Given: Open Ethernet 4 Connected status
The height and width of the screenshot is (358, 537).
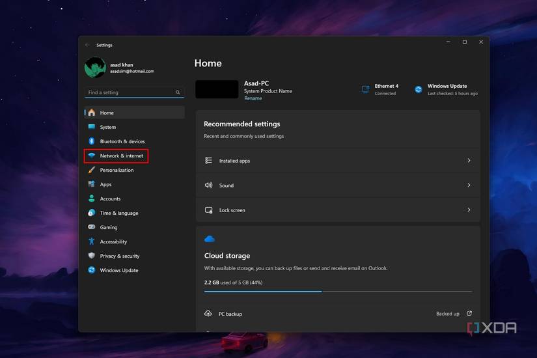Looking at the screenshot, I should click(x=379, y=89).
